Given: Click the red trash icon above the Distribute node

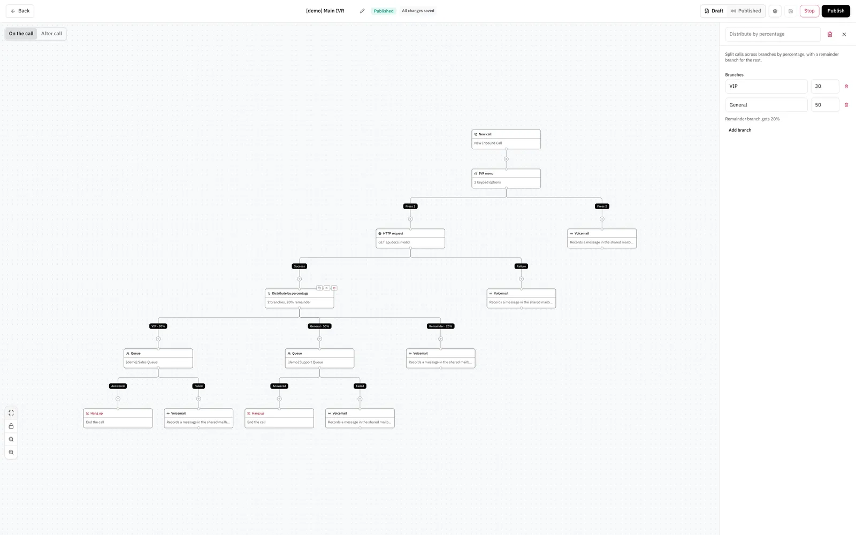Looking at the screenshot, I should pyautogui.click(x=334, y=288).
